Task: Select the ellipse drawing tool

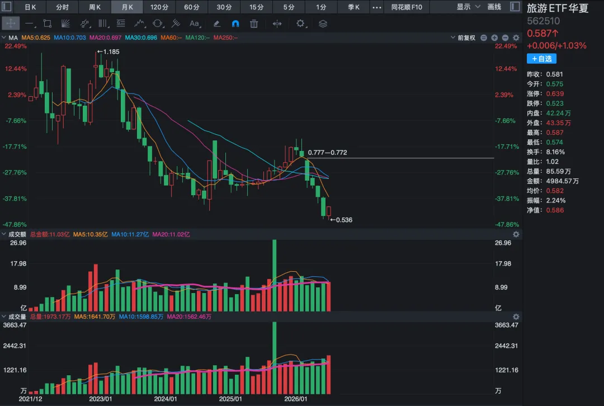Action: coord(158,23)
